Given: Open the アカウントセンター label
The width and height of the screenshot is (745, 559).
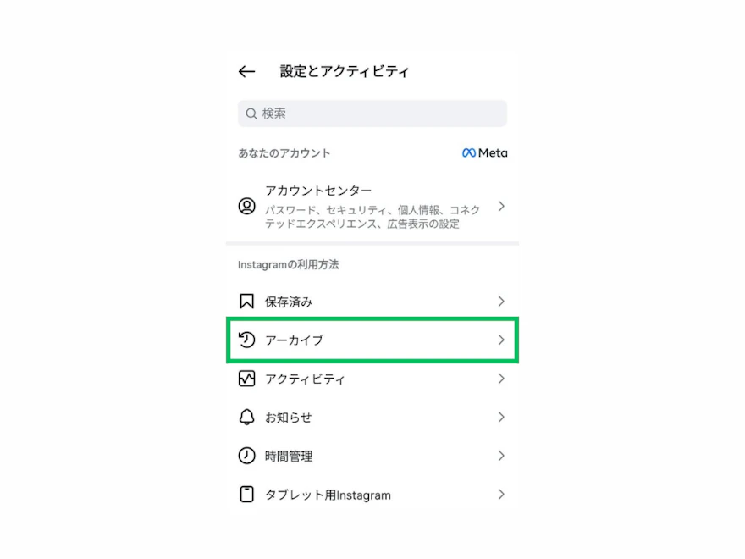Looking at the screenshot, I should 318,191.
